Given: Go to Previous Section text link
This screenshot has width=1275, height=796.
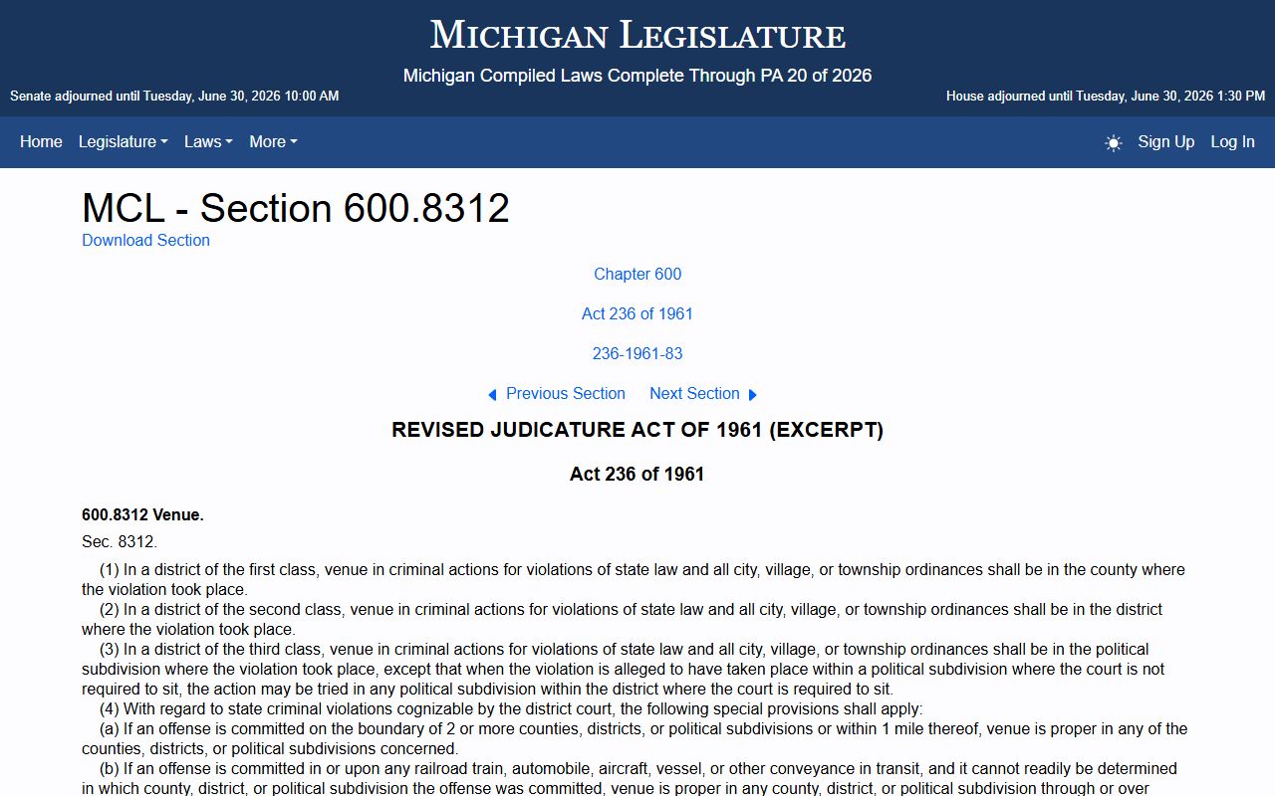Looking at the screenshot, I should [x=566, y=393].
